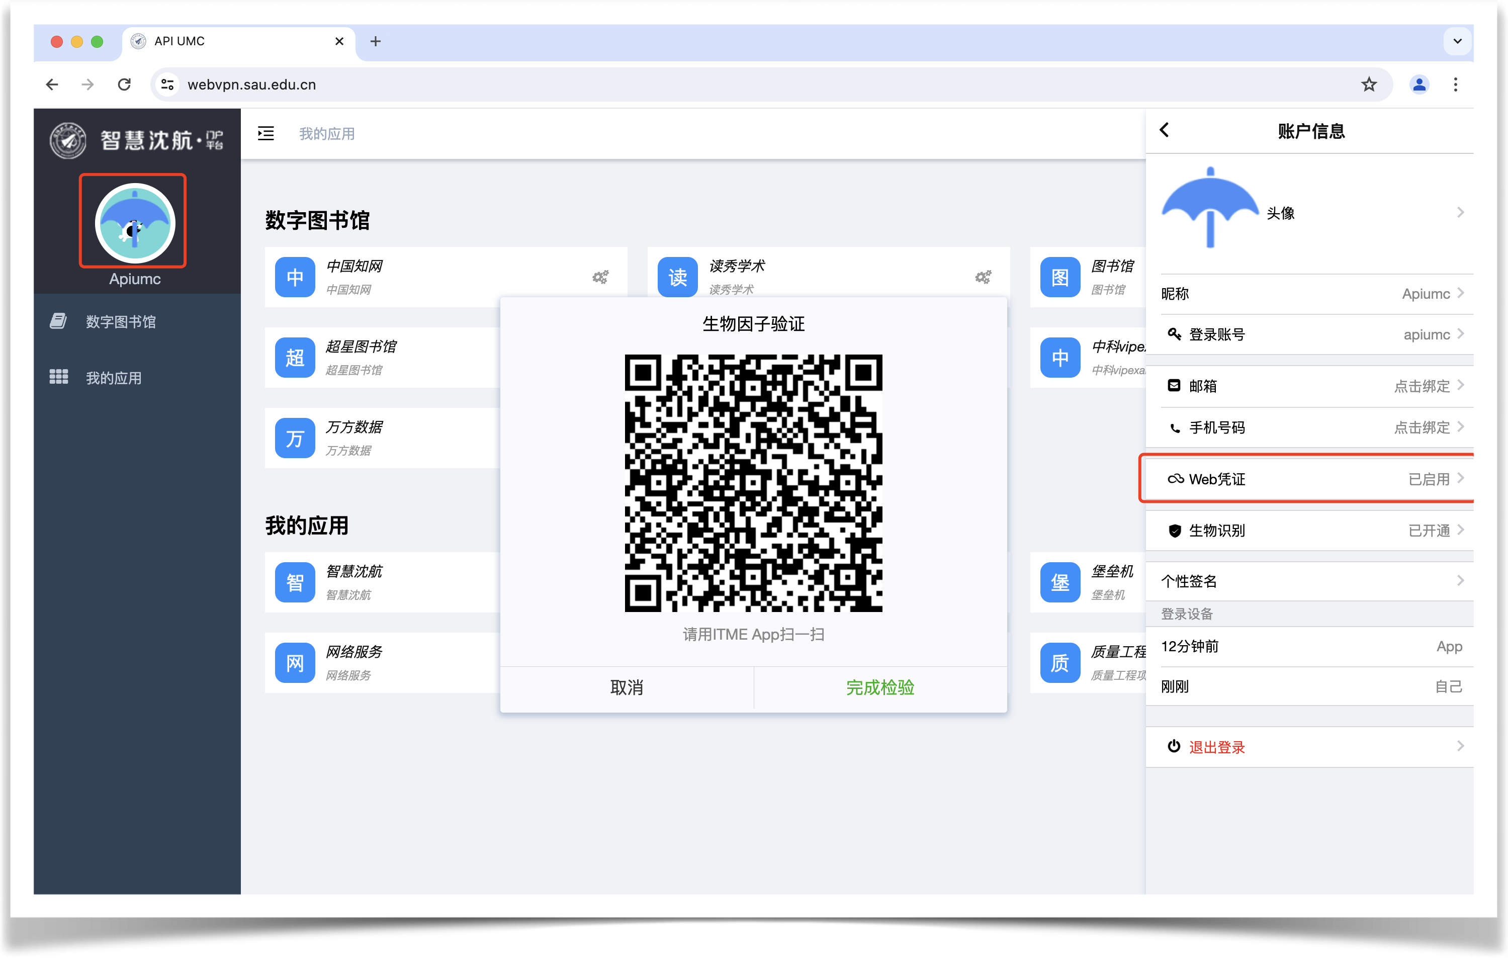Viewport: 1508px width, 958px height.
Task: Click the site information icon in address bar
Action: pyautogui.click(x=167, y=84)
